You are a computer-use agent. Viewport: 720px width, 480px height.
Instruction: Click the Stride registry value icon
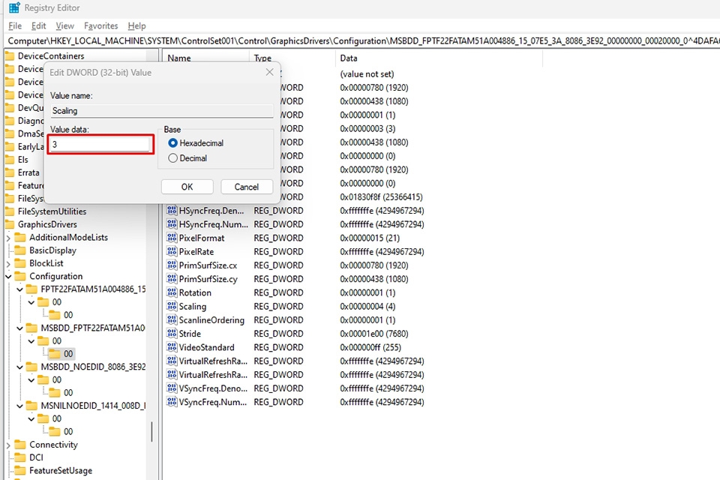(172, 333)
